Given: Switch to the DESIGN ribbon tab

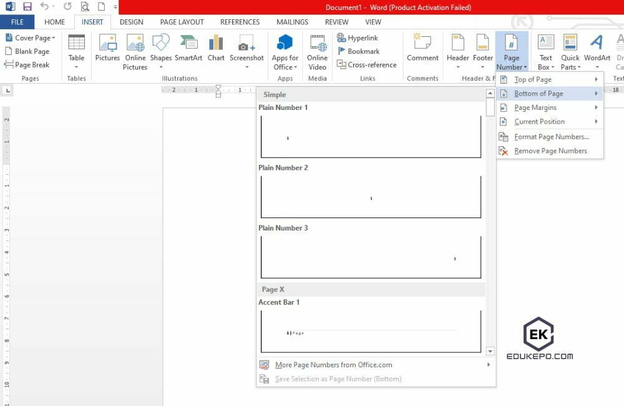Looking at the screenshot, I should click(x=131, y=21).
